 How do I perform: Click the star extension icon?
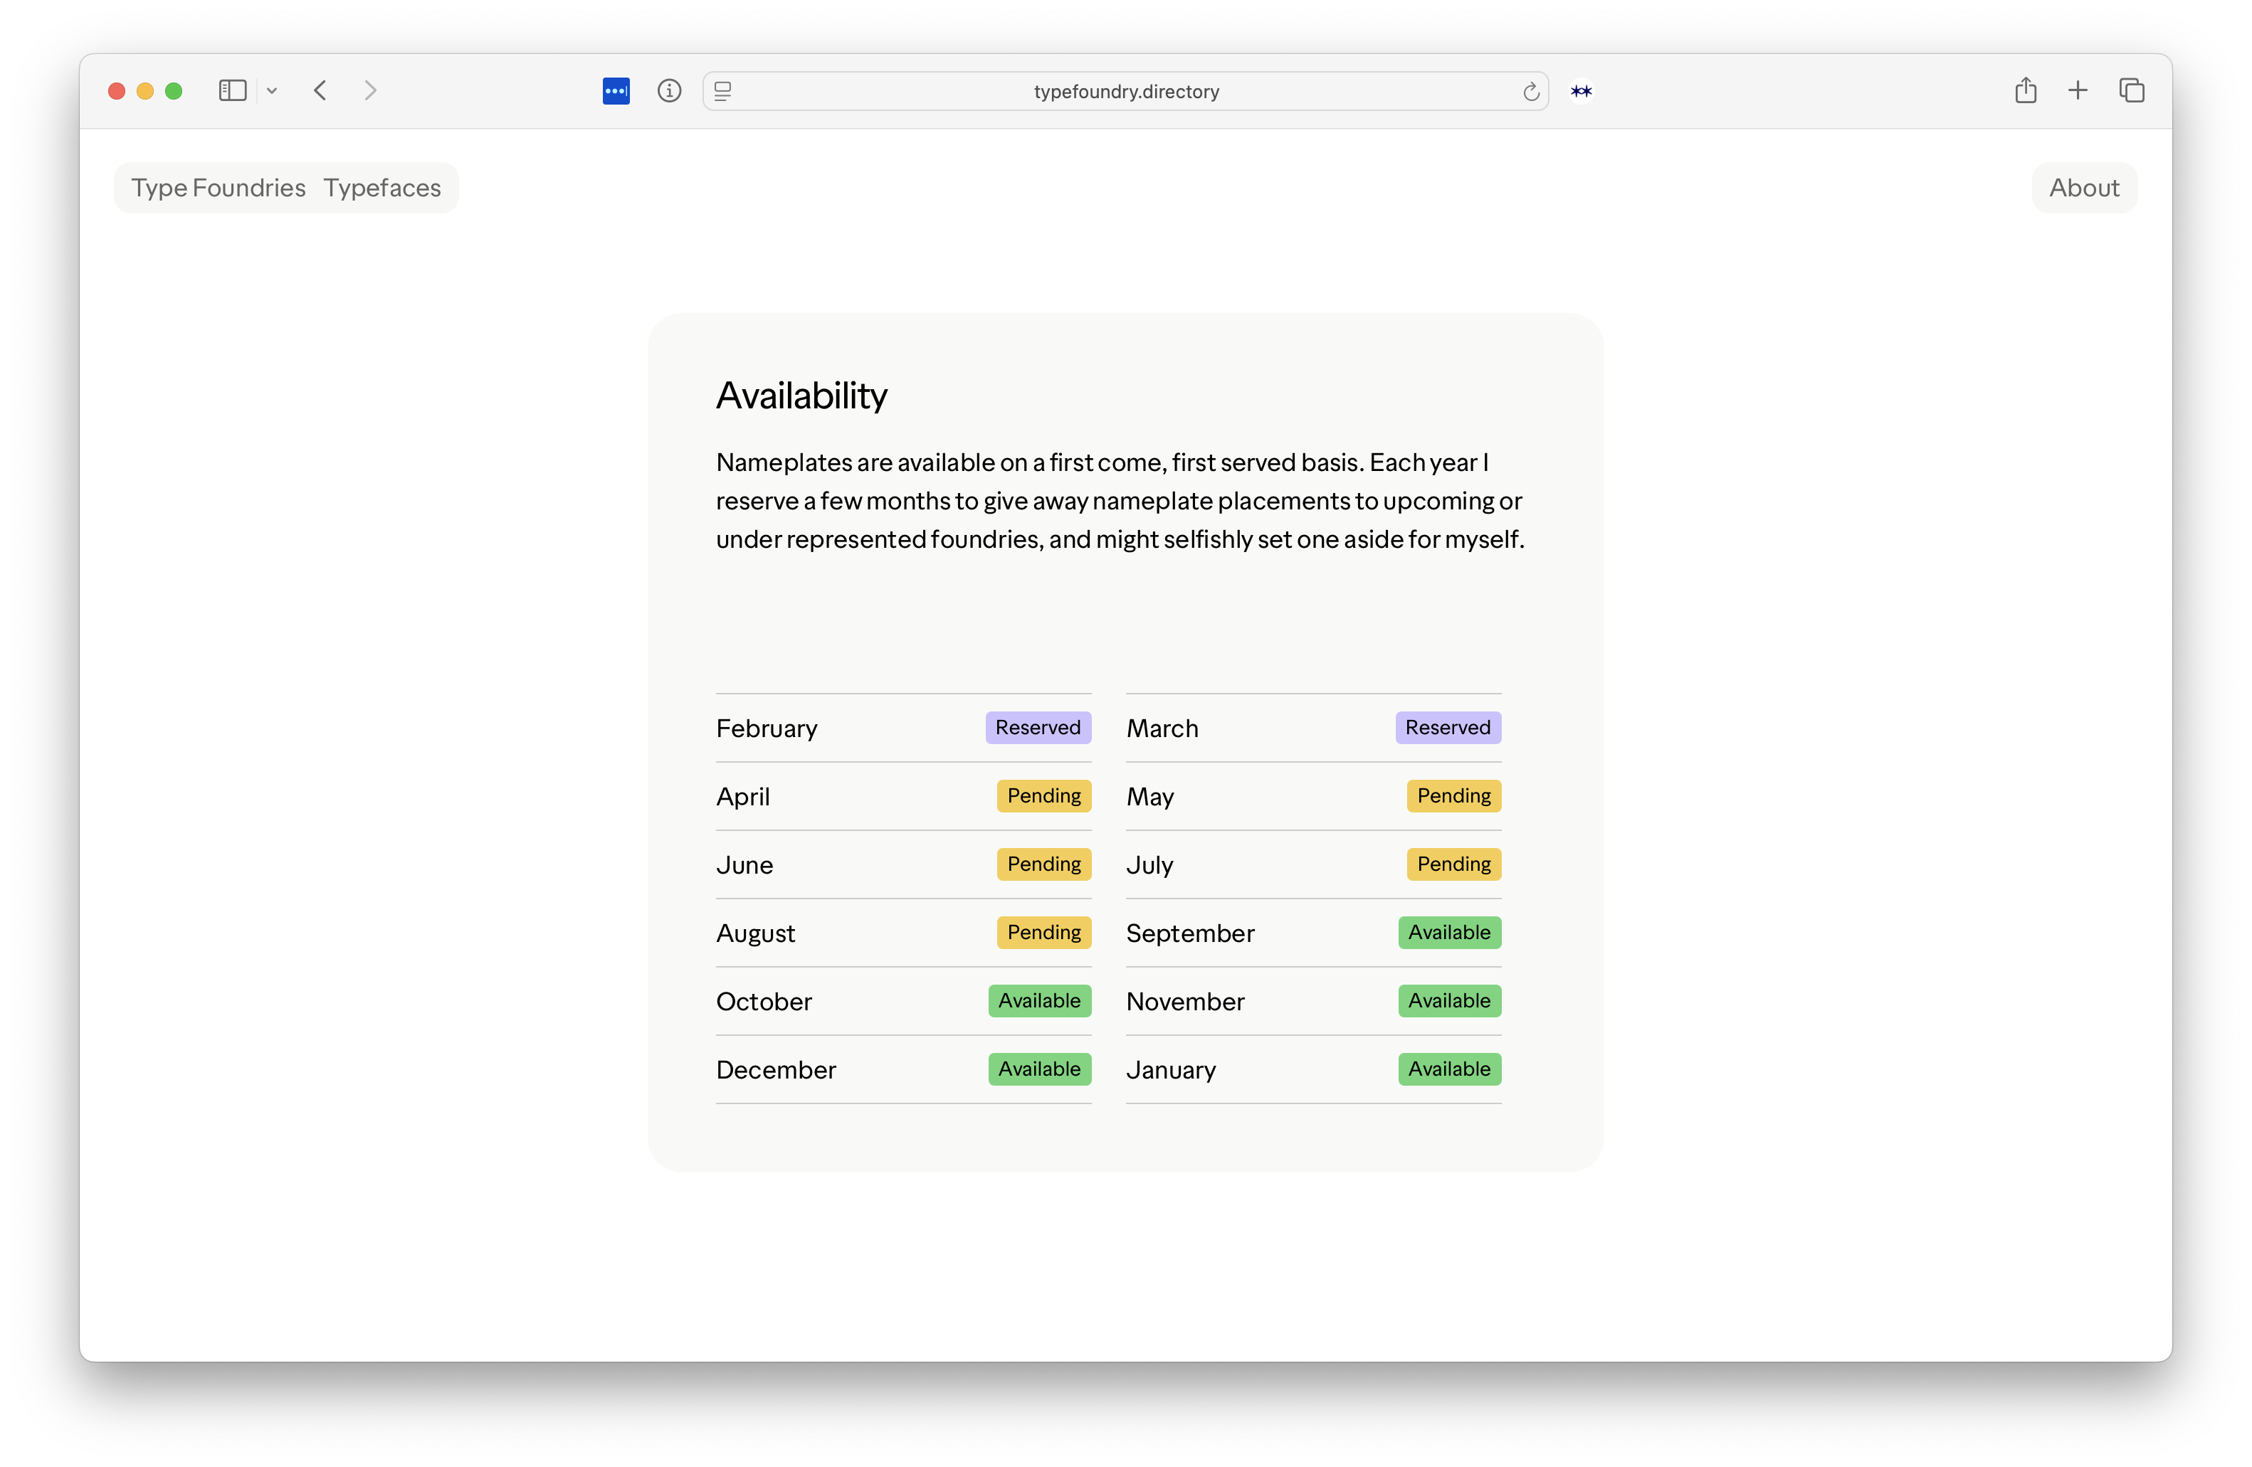pyautogui.click(x=1581, y=91)
